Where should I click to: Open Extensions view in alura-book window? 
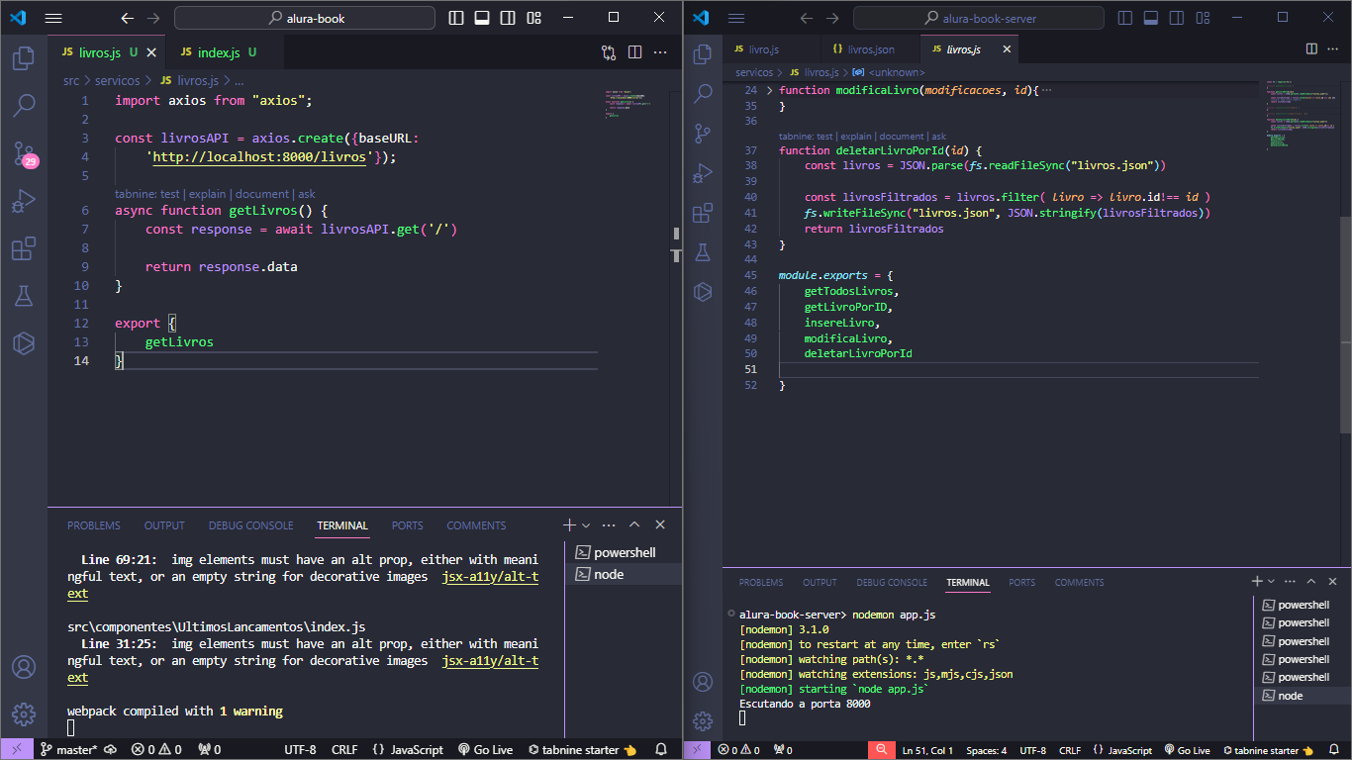(24, 248)
